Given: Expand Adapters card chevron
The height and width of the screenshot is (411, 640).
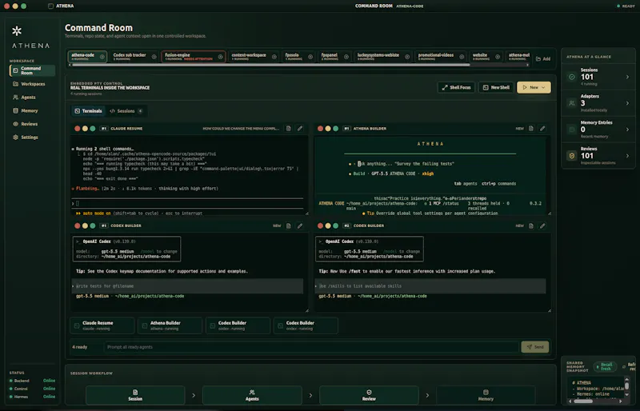Looking at the screenshot, I should click(x=627, y=103).
